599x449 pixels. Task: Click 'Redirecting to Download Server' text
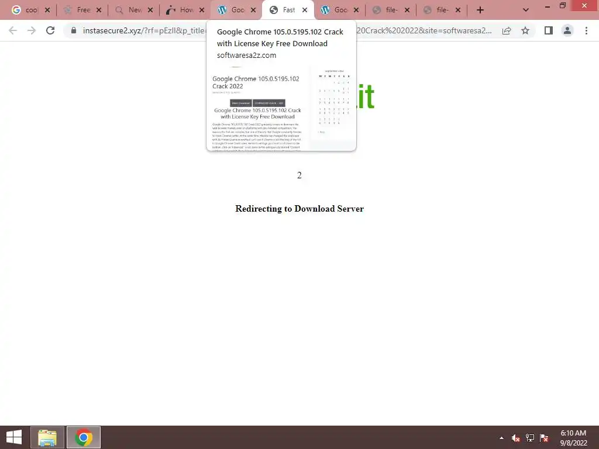299,209
